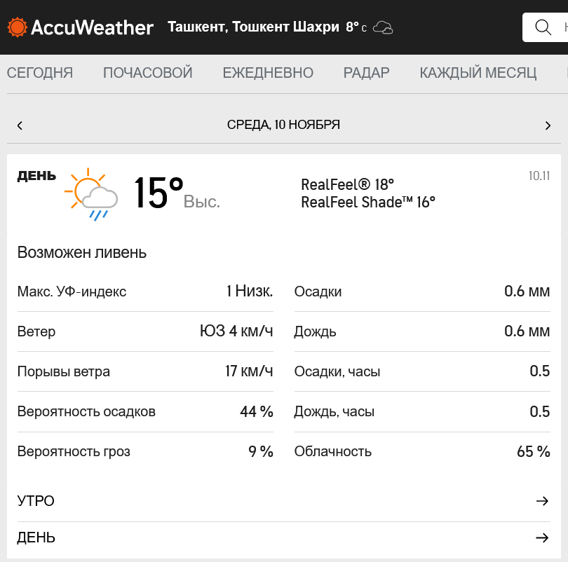
Task: Click the AccuWeather sun logo icon
Action: click(17, 27)
